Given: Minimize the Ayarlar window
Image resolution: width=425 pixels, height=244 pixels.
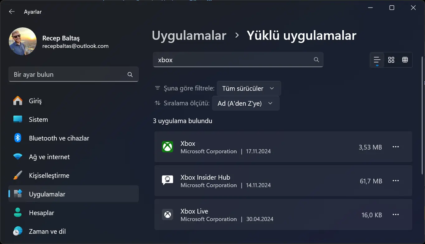Looking at the screenshot, I should point(370,8).
